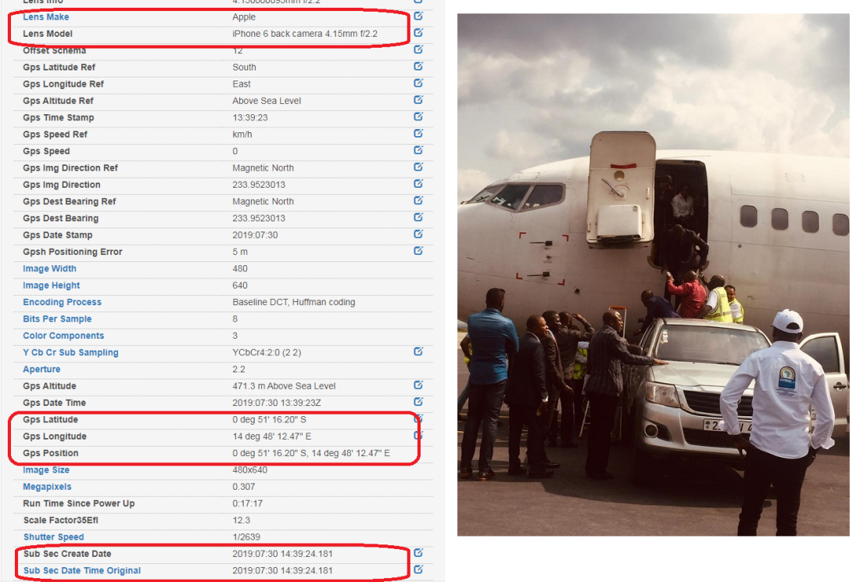The width and height of the screenshot is (860, 582).
Task: Edit the Lens Model value
Action: [x=418, y=33]
